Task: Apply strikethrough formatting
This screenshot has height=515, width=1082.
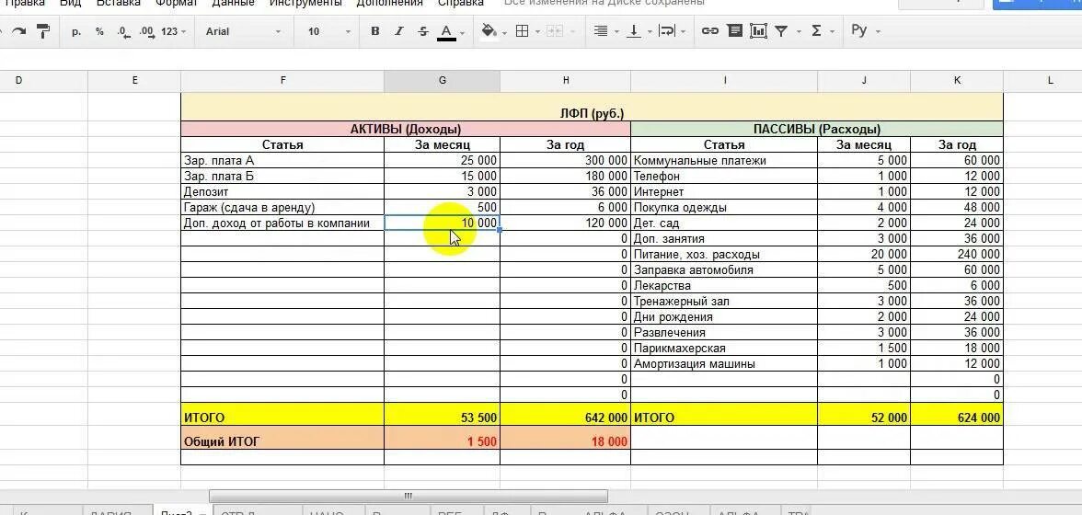Action: point(423,31)
